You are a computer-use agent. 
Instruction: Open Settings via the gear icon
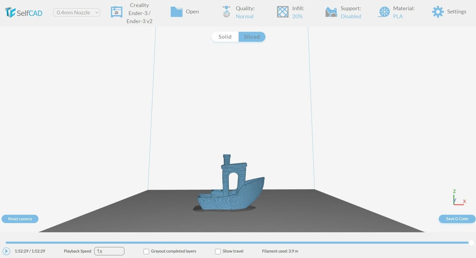click(x=438, y=12)
